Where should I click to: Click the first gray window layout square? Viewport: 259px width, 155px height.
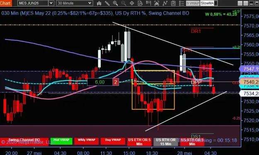coord(240,3)
